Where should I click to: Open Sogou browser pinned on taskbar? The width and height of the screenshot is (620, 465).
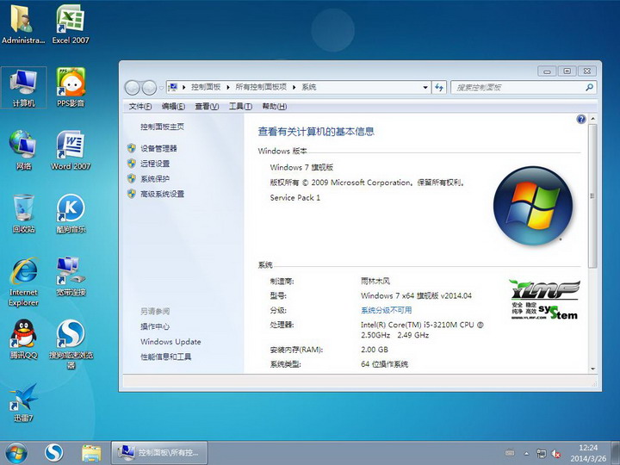[x=53, y=452]
